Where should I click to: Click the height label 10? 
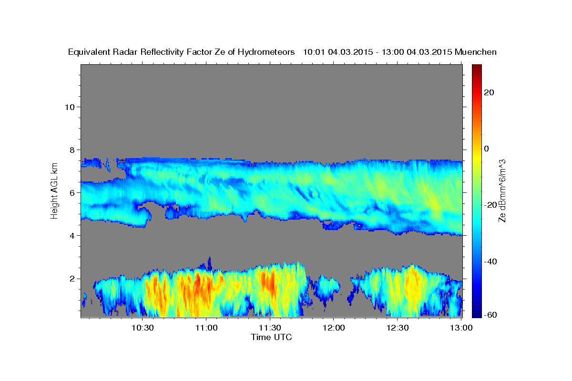pyautogui.click(x=70, y=107)
